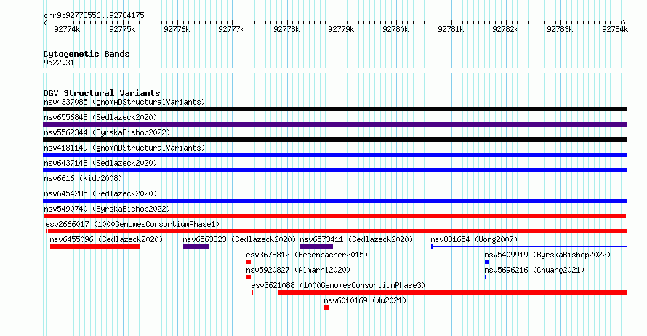The height and width of the screenshot is (336, 647).
Task: Click the DGV Structural Variants track title
Action: click(102, 93)
